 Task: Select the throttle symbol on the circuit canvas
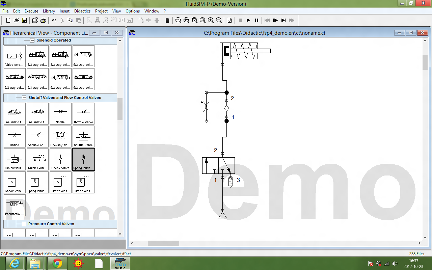[206, 106]
